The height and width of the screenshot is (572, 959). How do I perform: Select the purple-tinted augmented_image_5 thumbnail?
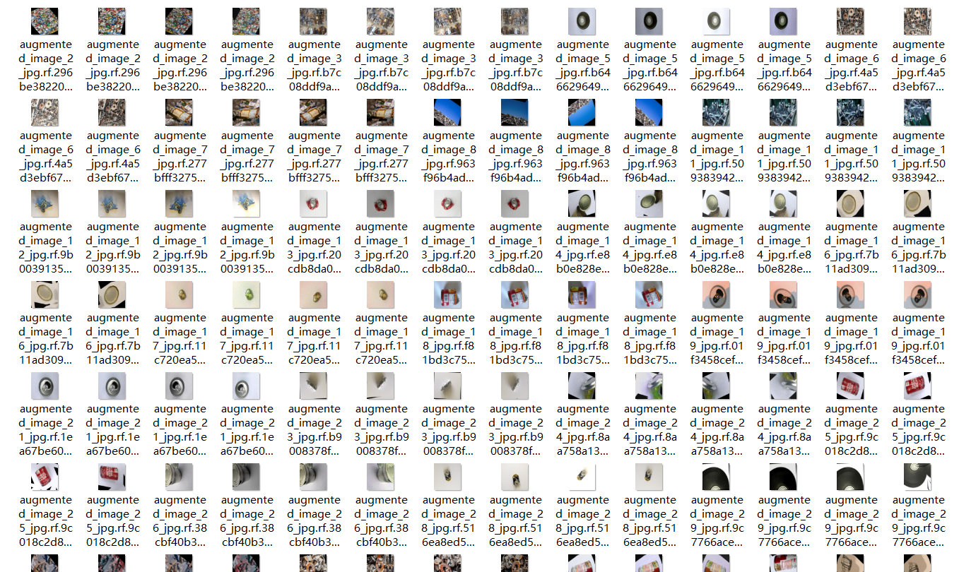[784, 21]
